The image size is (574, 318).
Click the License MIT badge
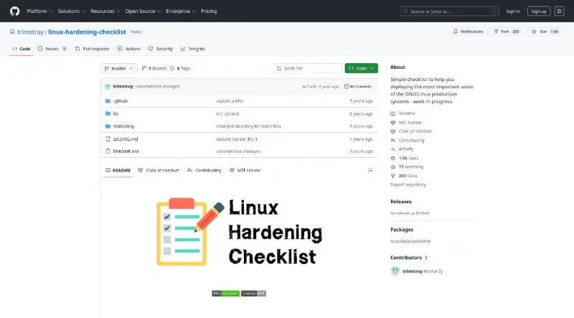pos(253,294)
